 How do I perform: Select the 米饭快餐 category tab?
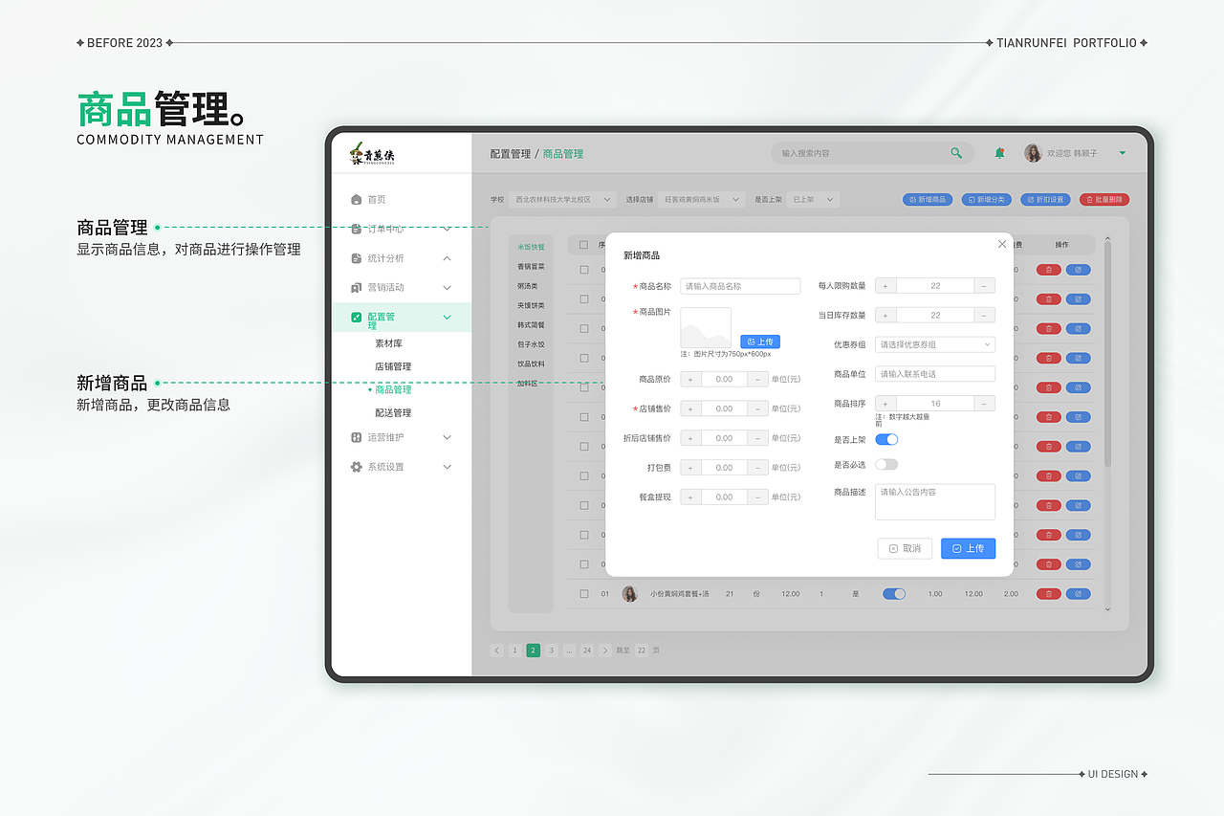(531, 247)
